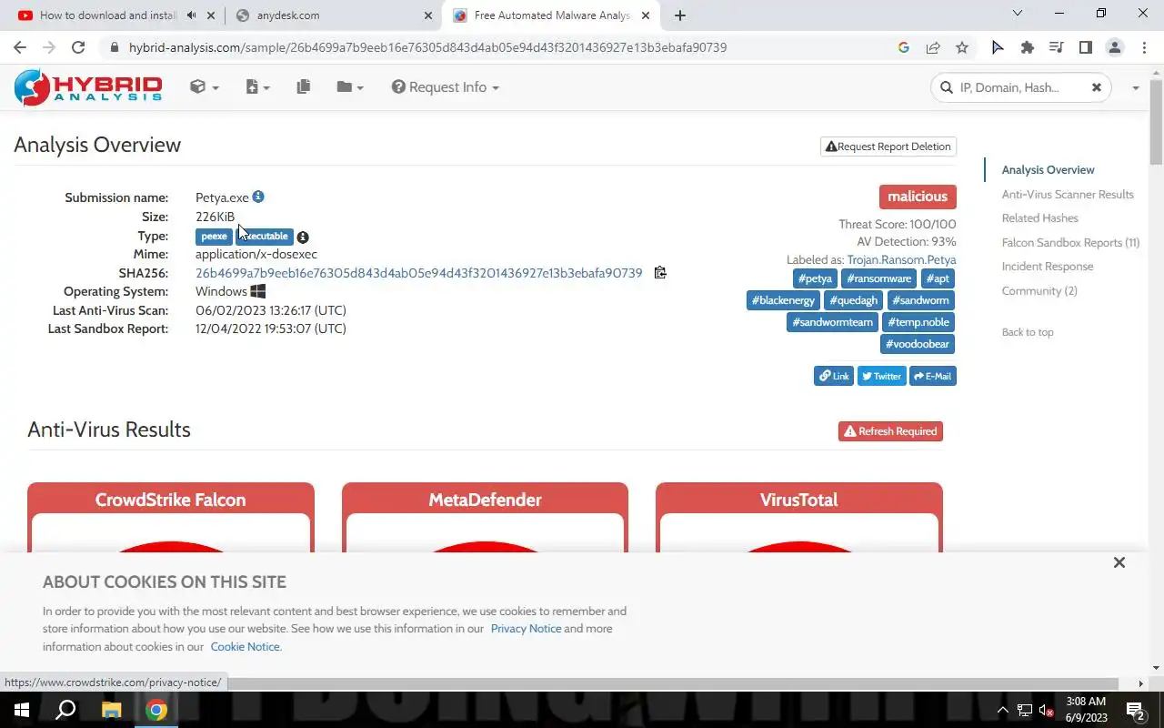Open the MetaDefender result card
Viewport: 1164px width, 728px height.
(x=485, y=517)
